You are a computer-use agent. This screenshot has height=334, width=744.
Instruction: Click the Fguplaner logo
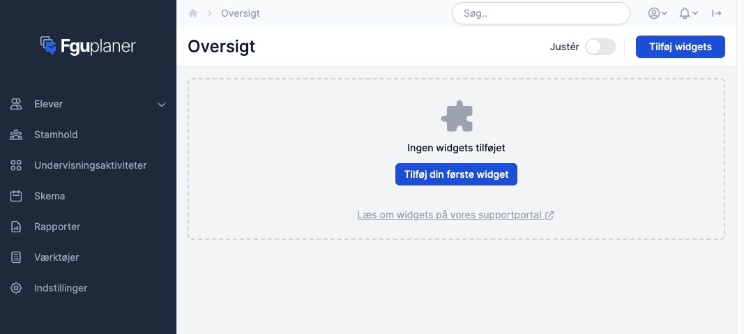click(88, 46)
